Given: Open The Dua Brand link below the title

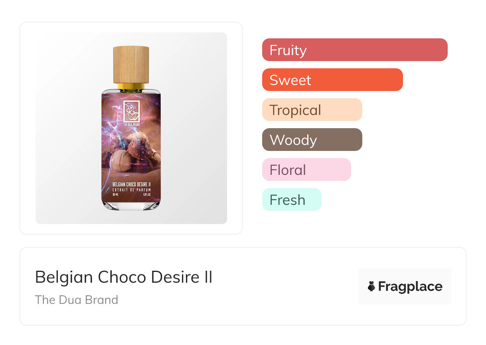Looking at the screenshot, I should tap(77, 300).
